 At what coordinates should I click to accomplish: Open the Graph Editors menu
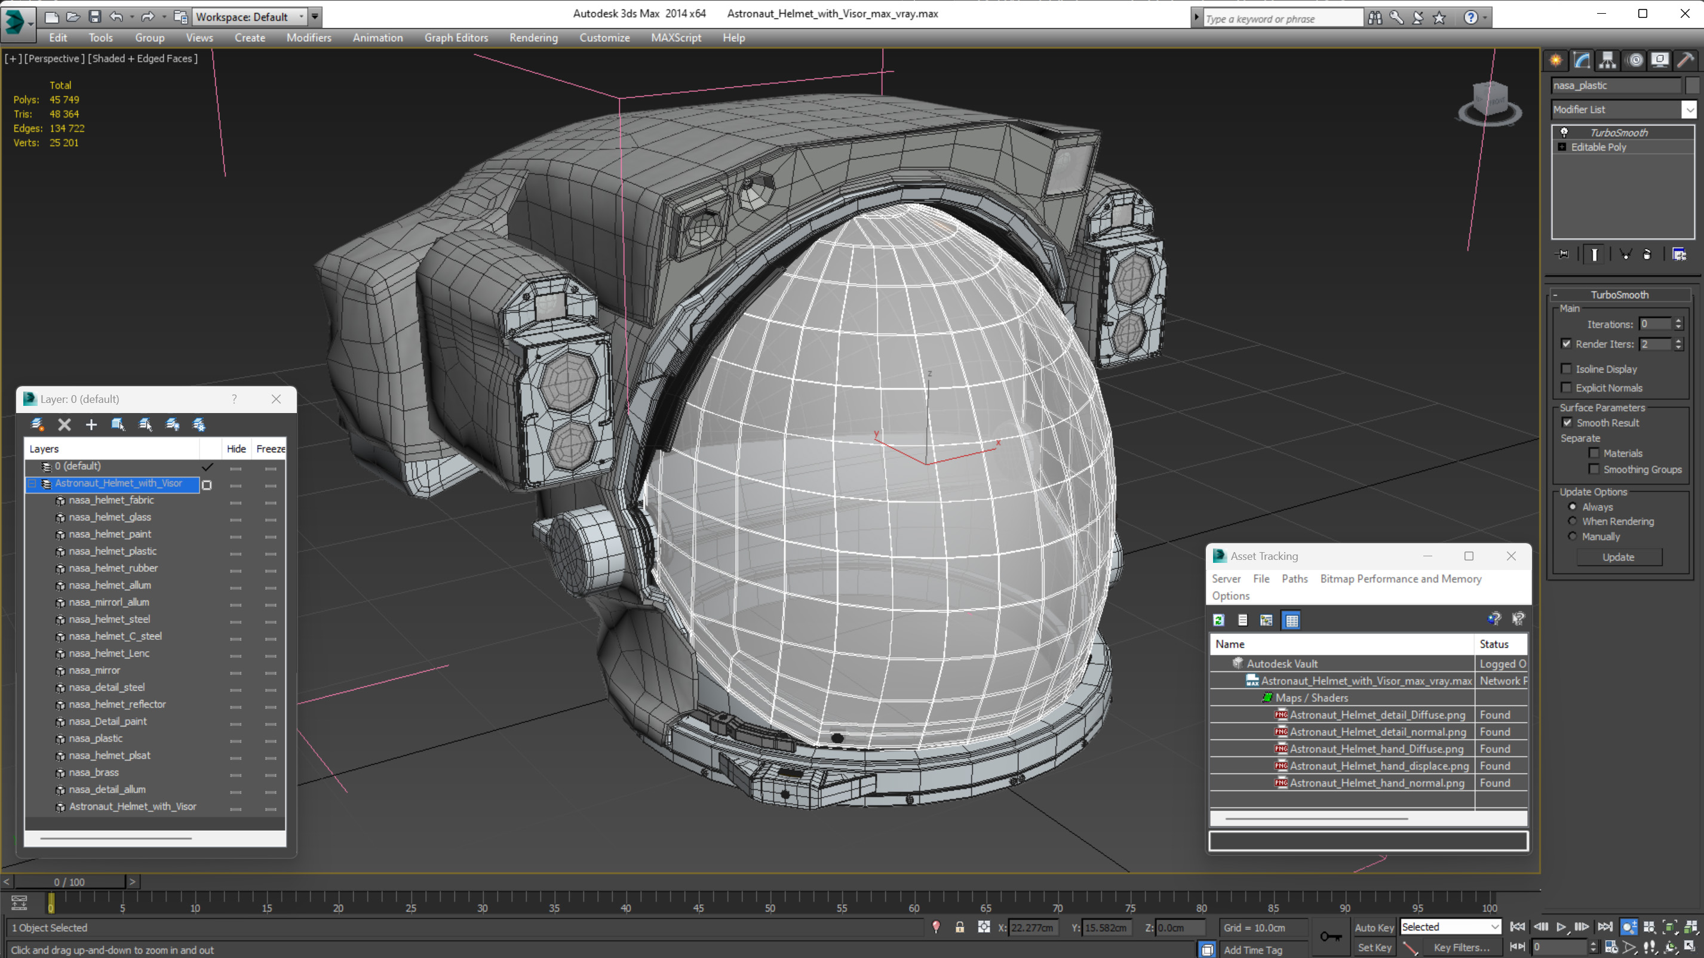456,38
